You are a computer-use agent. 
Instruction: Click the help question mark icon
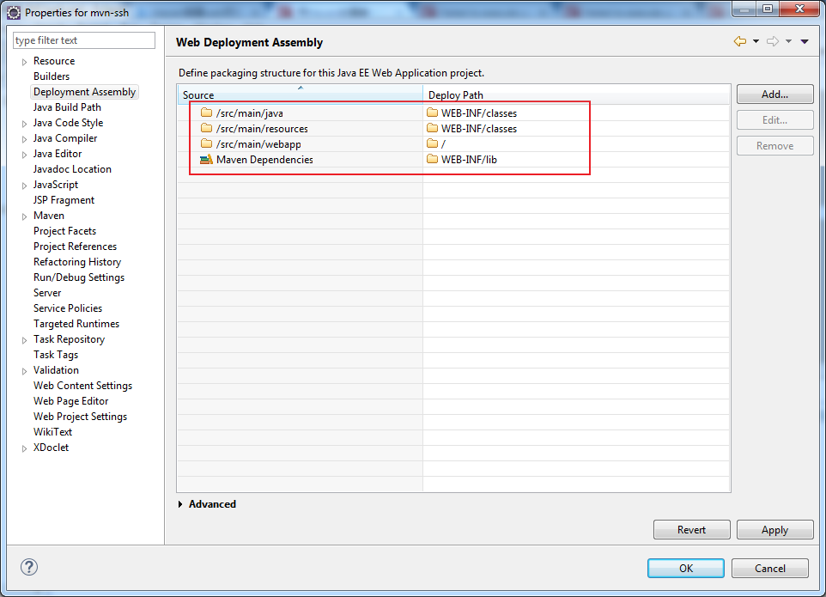[x=29, y=567]
